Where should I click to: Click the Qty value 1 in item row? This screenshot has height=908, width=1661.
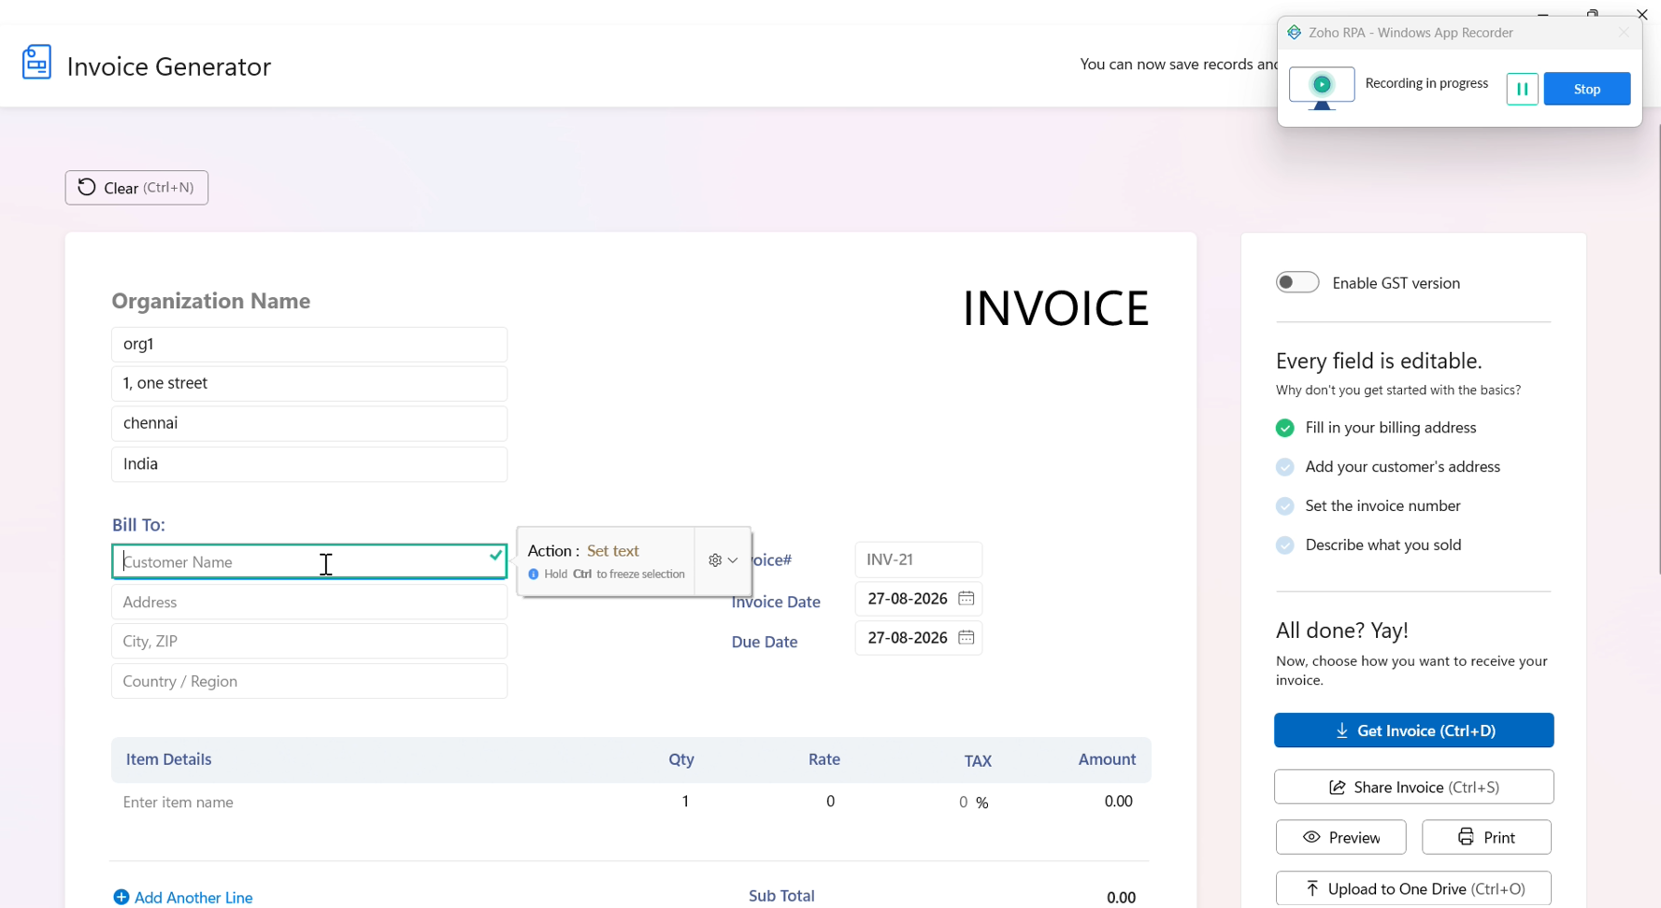(685, 802)
